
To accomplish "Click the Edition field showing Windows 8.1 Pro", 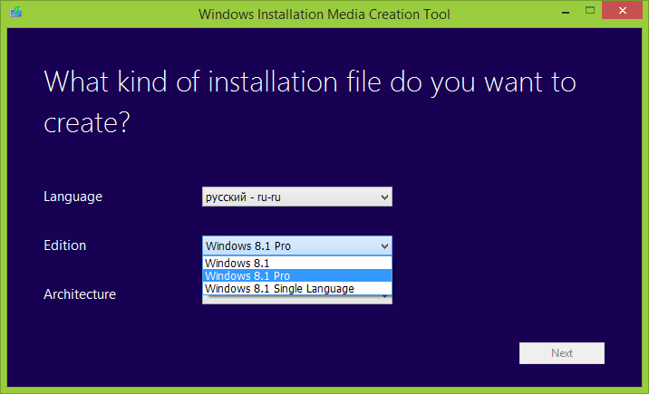I will (288, 245).
